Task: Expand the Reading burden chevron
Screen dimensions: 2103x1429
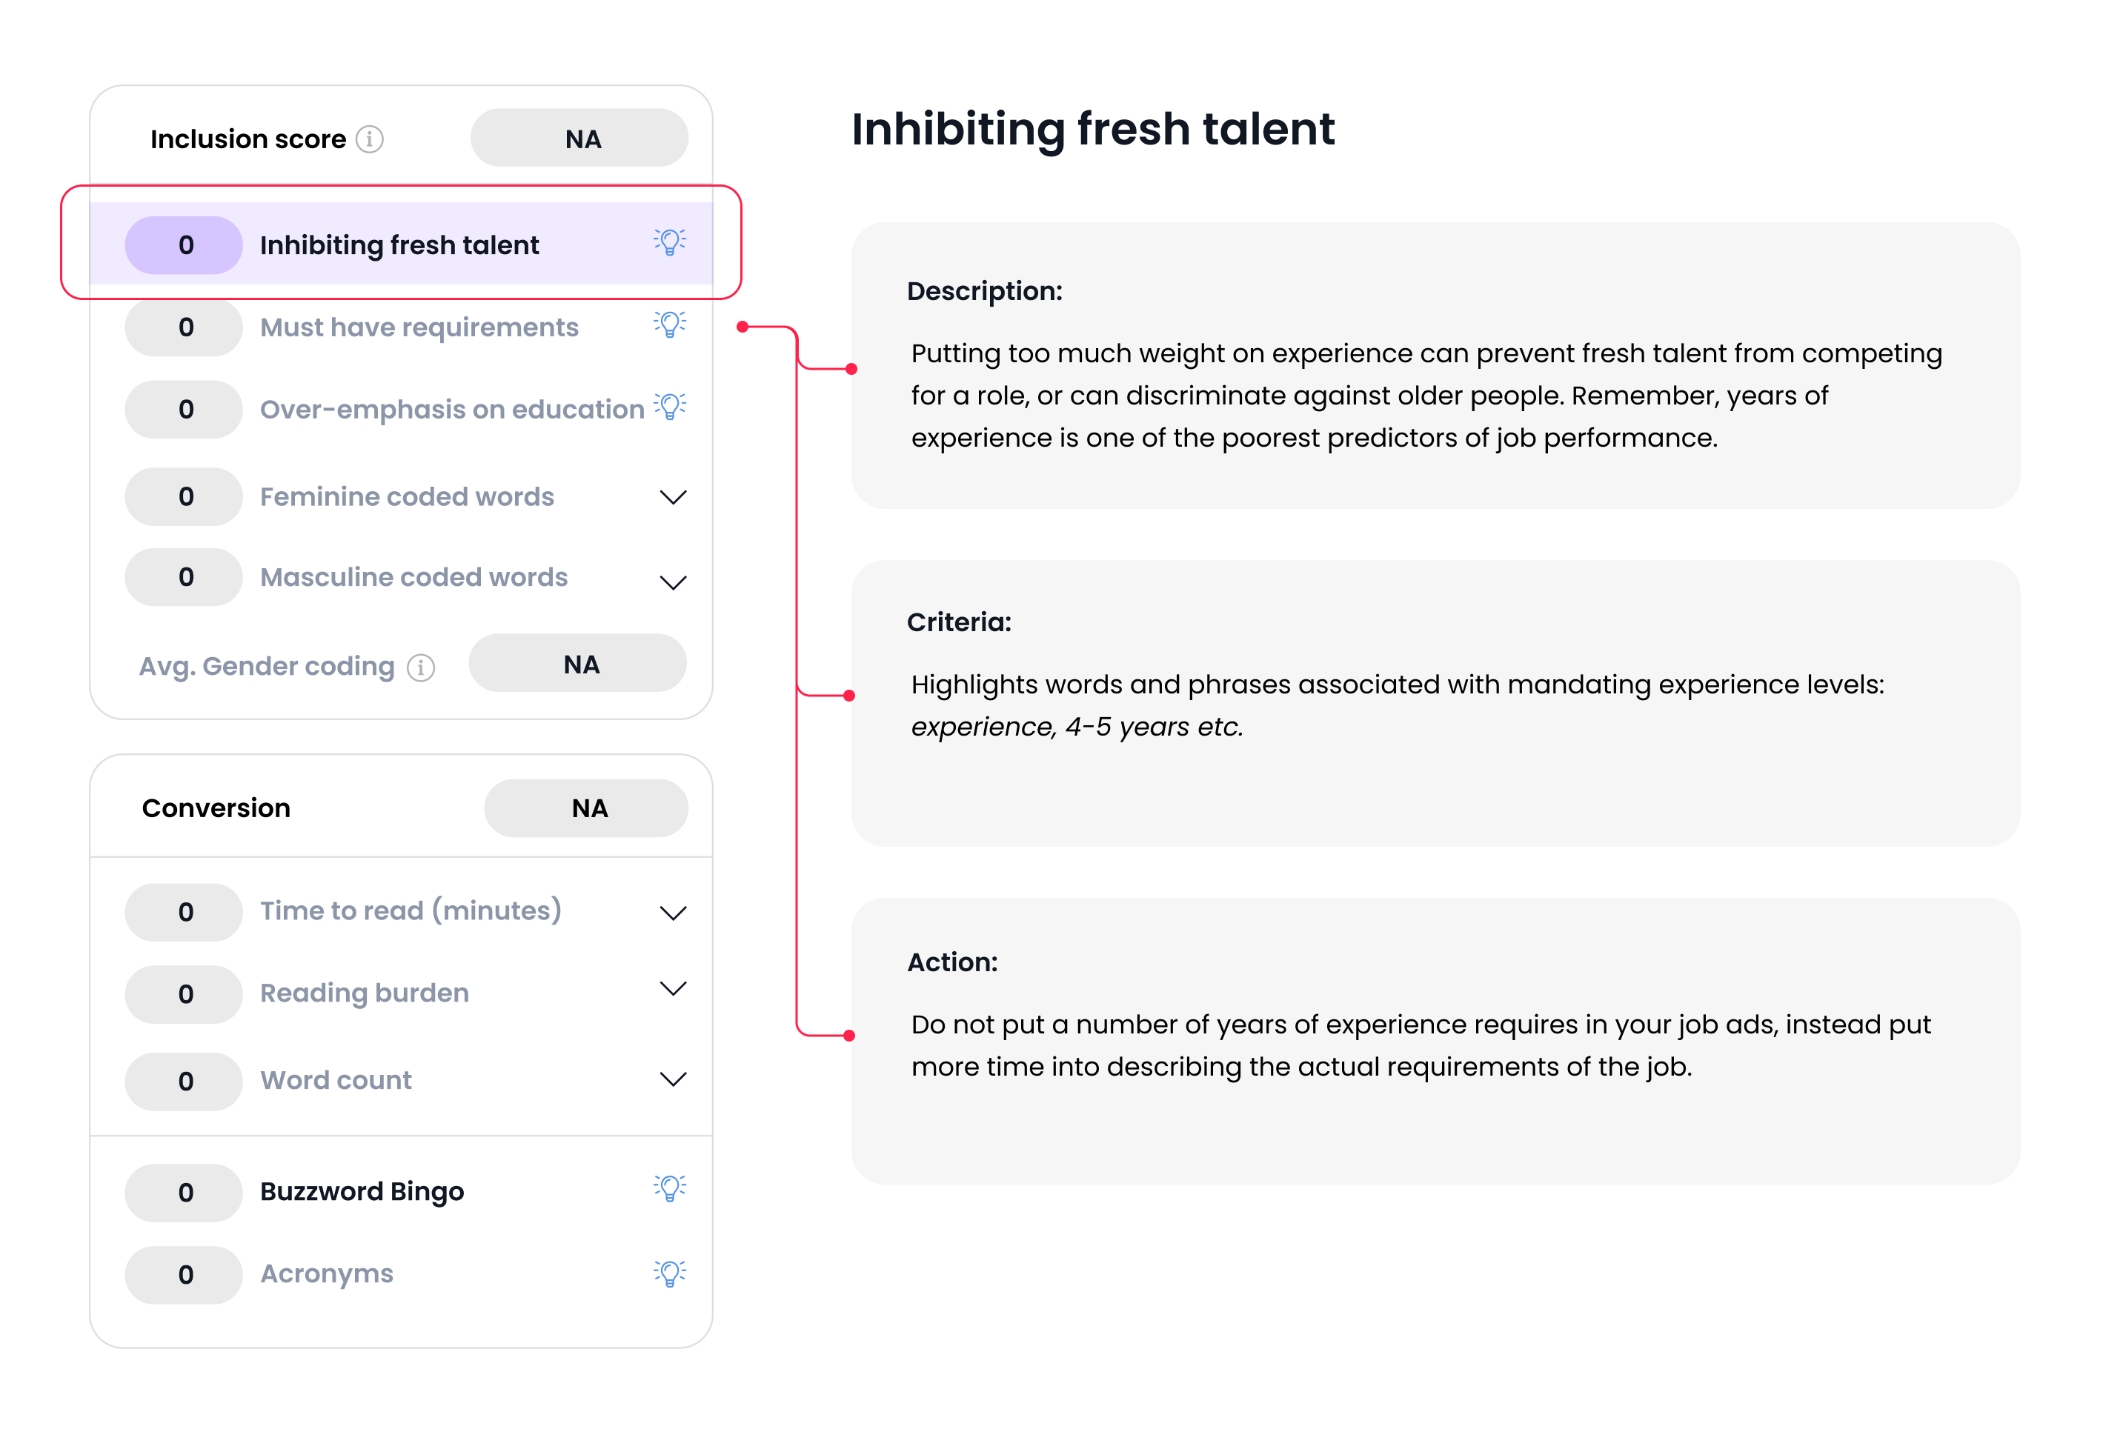Action: click(672, 988)
